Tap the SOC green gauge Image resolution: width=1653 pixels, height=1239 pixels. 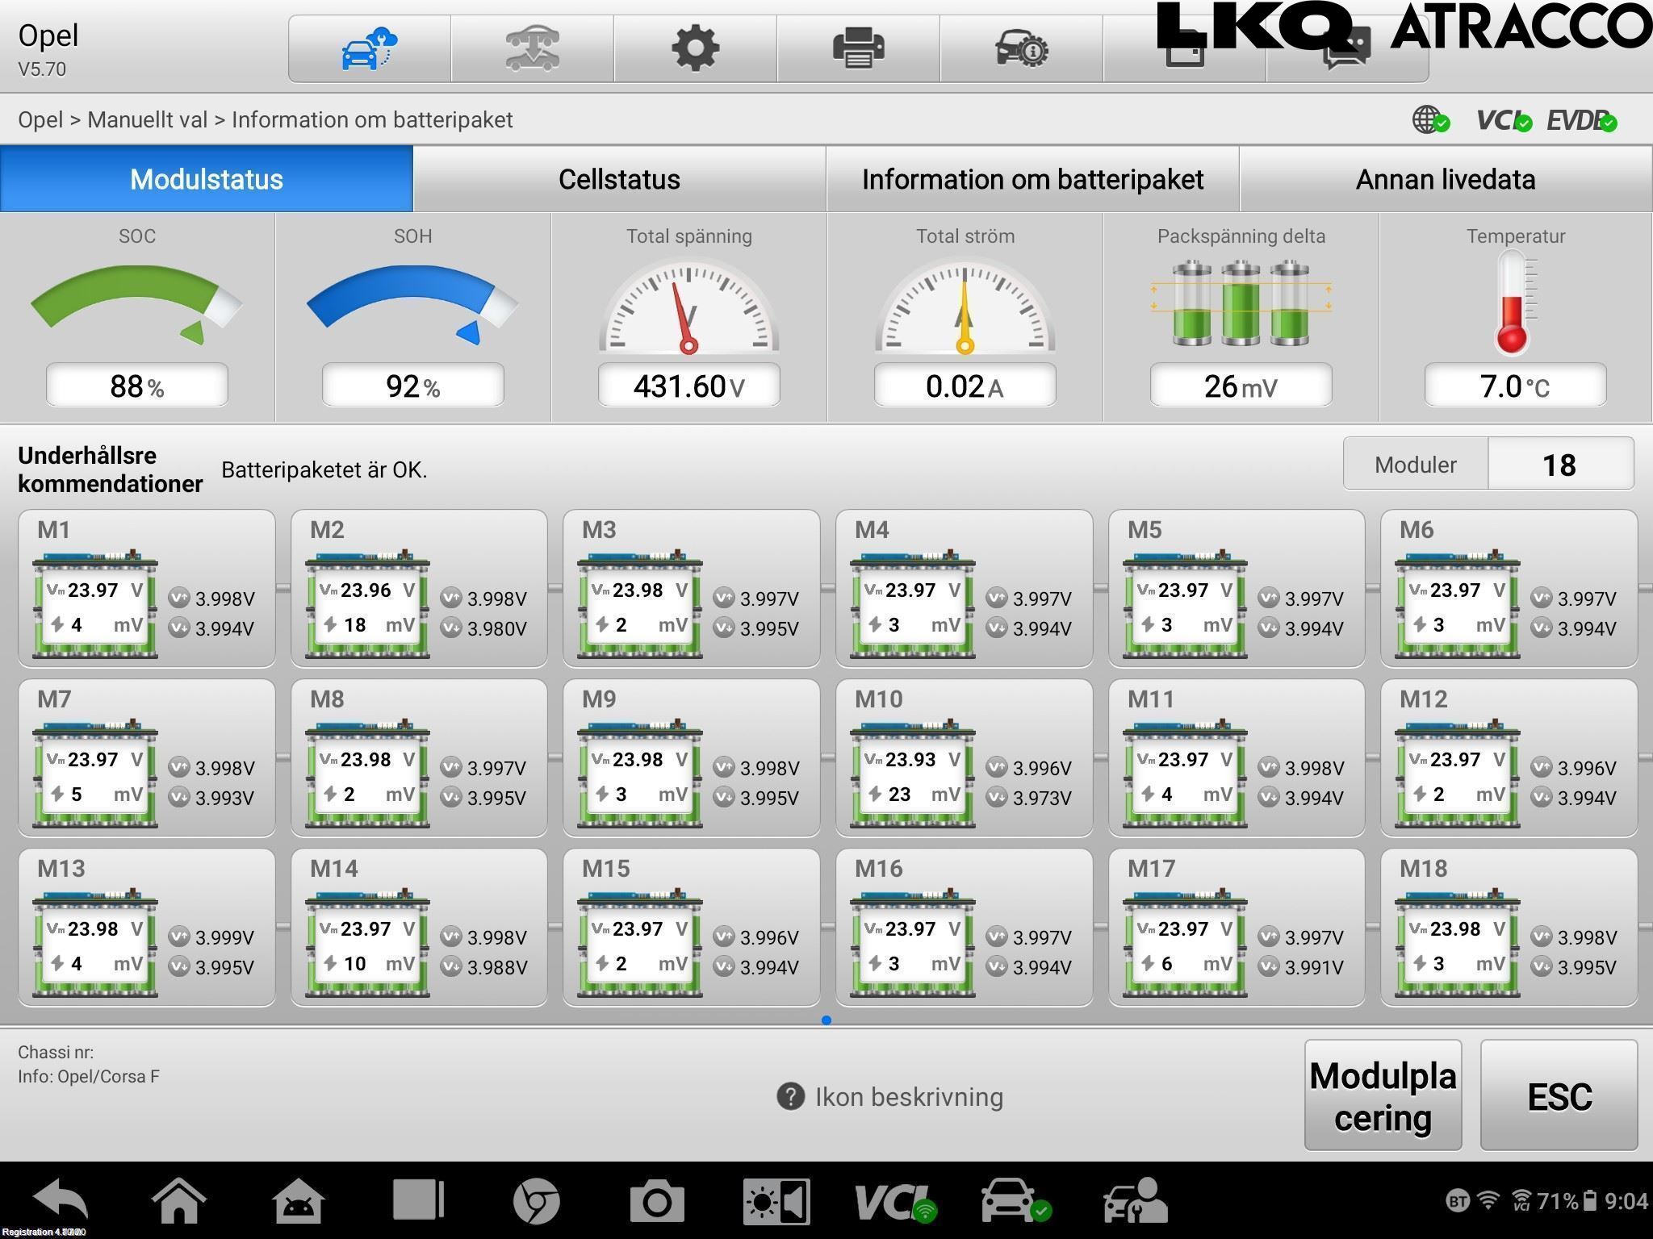136,304
